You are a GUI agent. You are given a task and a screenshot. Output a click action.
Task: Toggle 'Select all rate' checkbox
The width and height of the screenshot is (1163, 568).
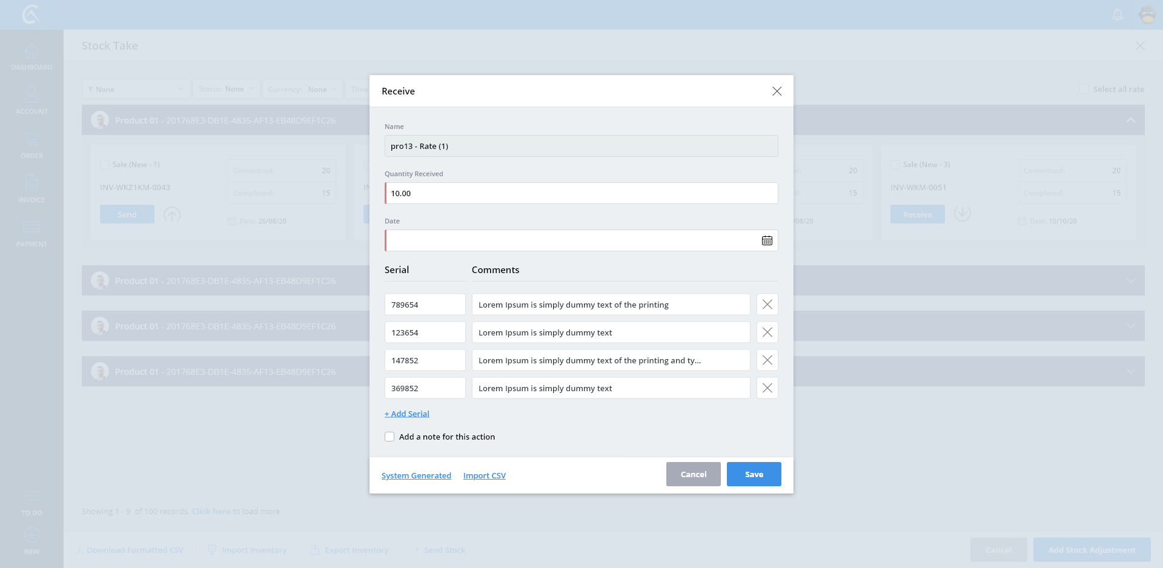[1084, 89]
